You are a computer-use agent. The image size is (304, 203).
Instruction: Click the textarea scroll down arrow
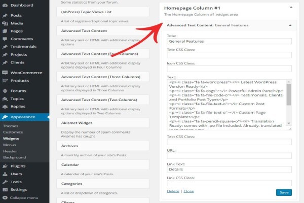tap(289, 123)
